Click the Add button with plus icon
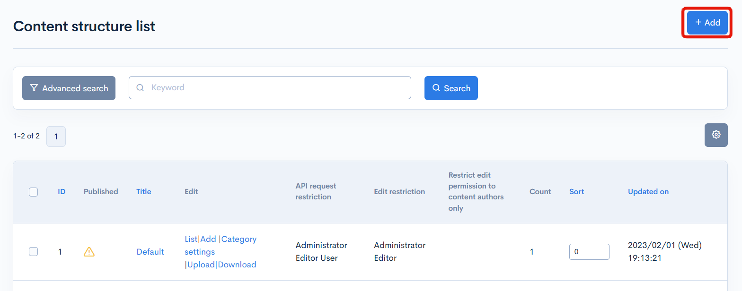742x291 pixels. pos(707,22)
